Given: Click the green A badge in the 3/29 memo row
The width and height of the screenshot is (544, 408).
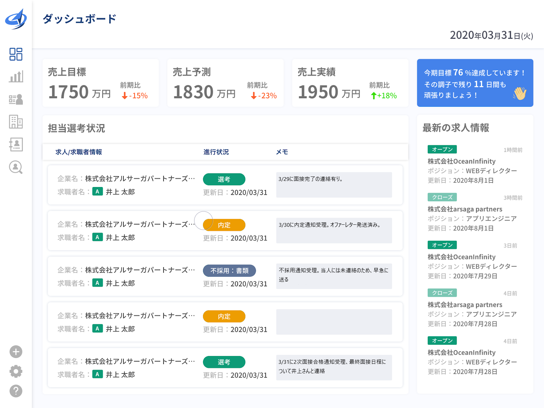Looking at the screenshot, I should point(97,191).
